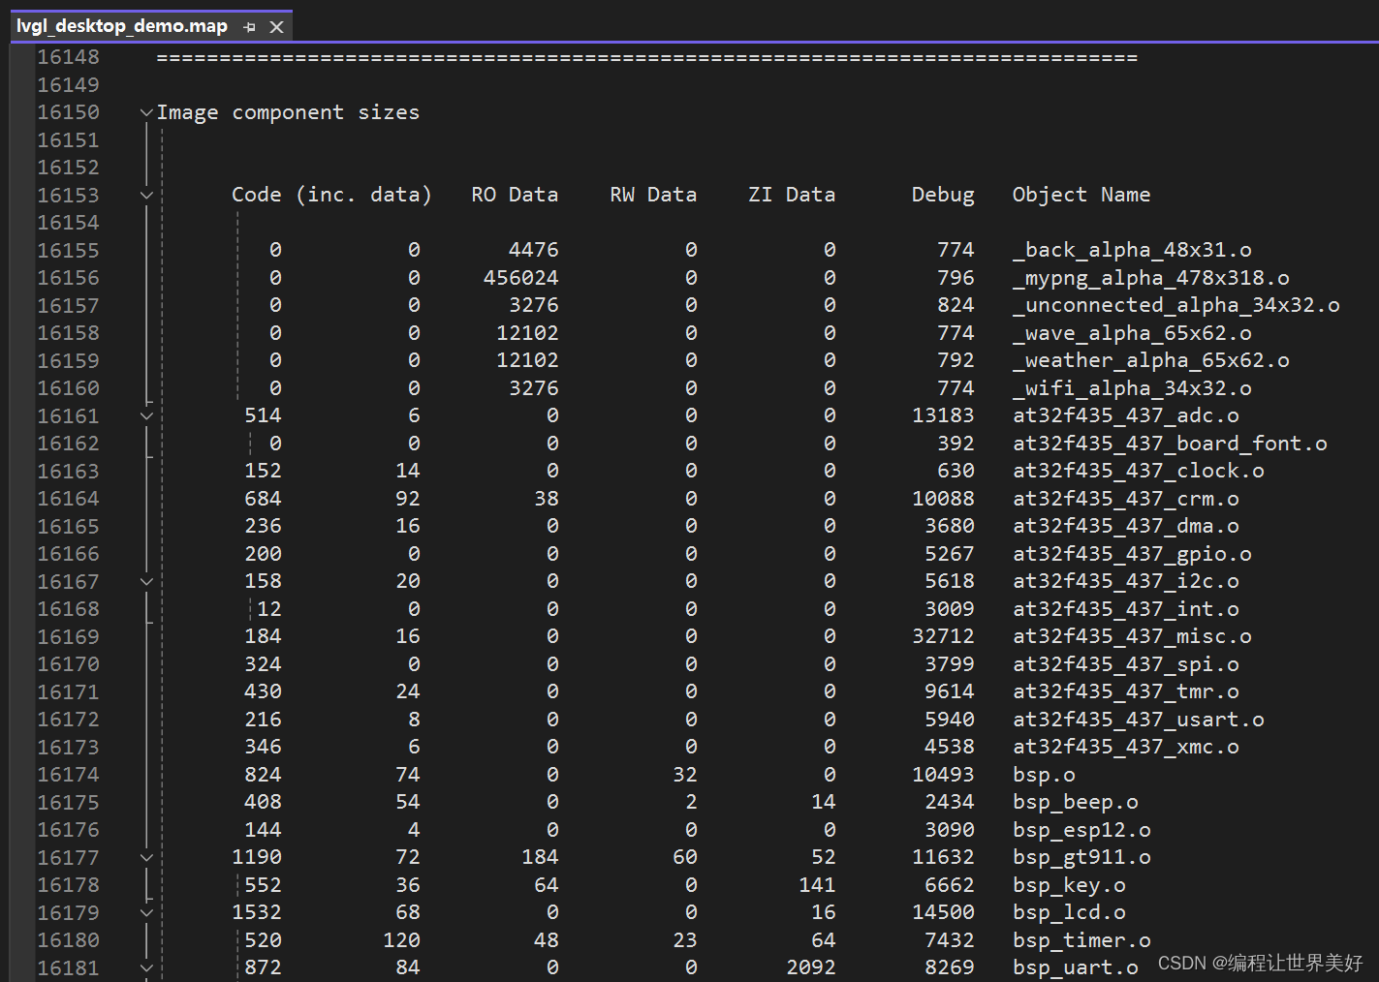
Task: Click the "Object Name" column header text
Action: point(1081,194)
